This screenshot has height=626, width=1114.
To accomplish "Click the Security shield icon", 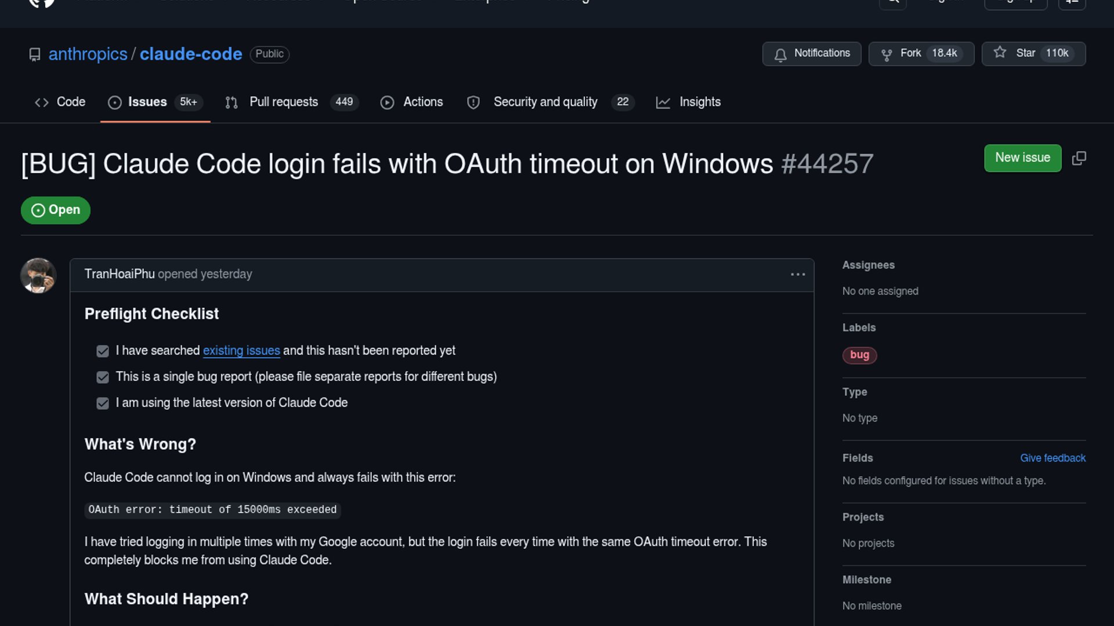I will [473, 103].
